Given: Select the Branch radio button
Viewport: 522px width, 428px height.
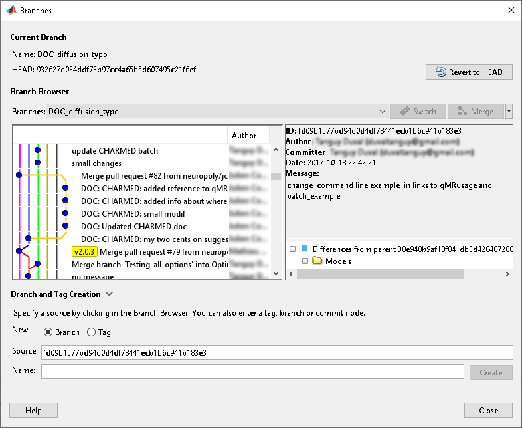Looking at the screenshot, I should [x=48, y=332].
